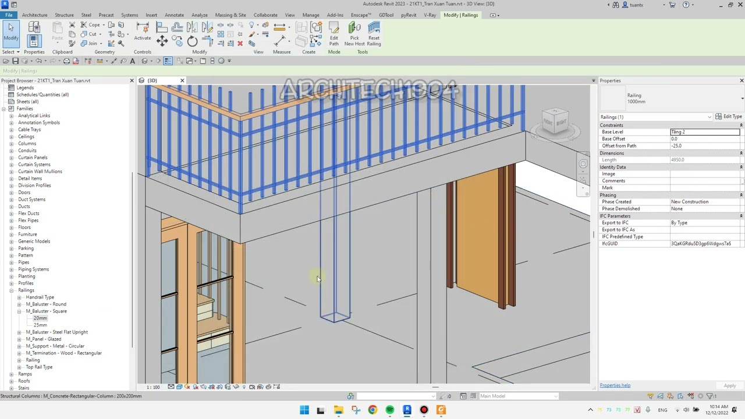Click the Edit Path tool
Viewport: 745px width, 419px height.
point(334,34)
